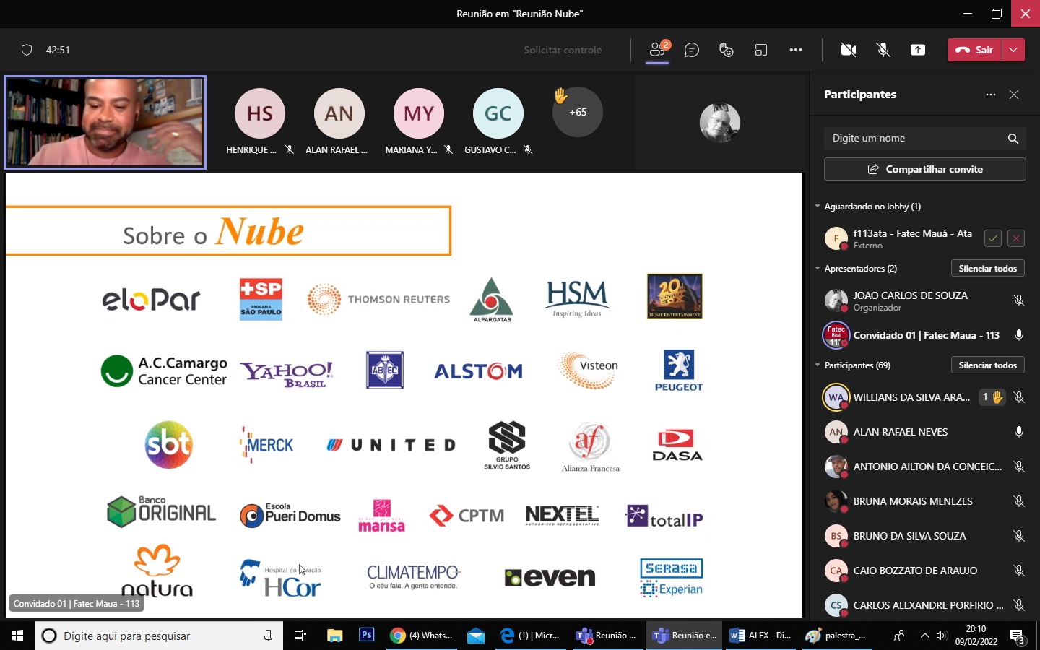Image resolution: width=1040 pixels, height=650 pixels.
Task: Open Photoshop from the taskbar
Action: pyautogui.click(x=367, y=636)
